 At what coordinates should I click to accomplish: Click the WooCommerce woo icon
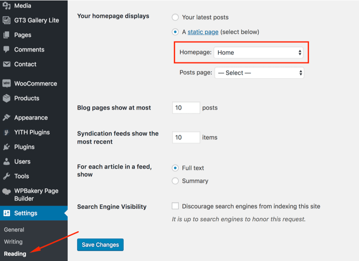coord(6,83)
